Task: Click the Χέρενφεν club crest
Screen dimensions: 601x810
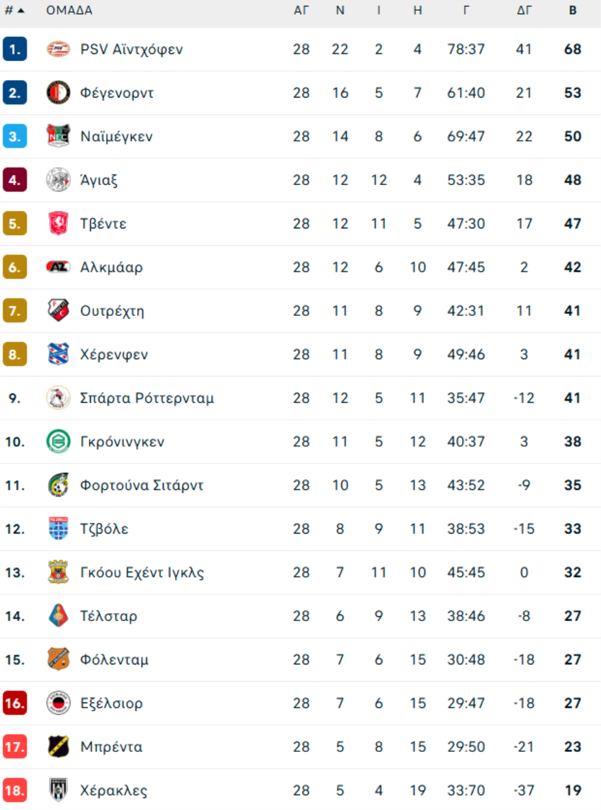Action: [x=58, y=355]
